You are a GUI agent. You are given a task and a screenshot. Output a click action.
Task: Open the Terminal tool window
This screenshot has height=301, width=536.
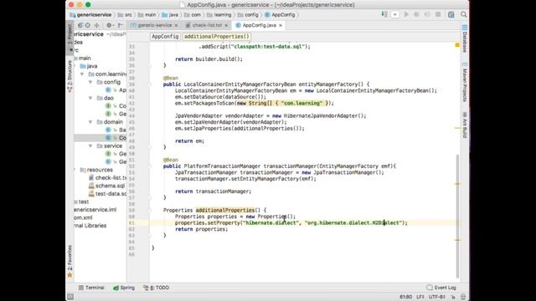click(x=91, y=288)
